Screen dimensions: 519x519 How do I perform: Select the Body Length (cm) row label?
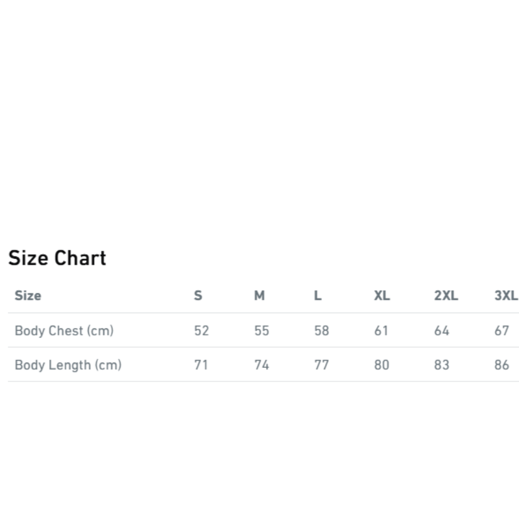coord(68,365)
